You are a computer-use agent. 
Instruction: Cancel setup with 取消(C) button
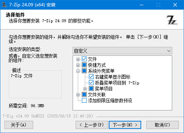163,125
